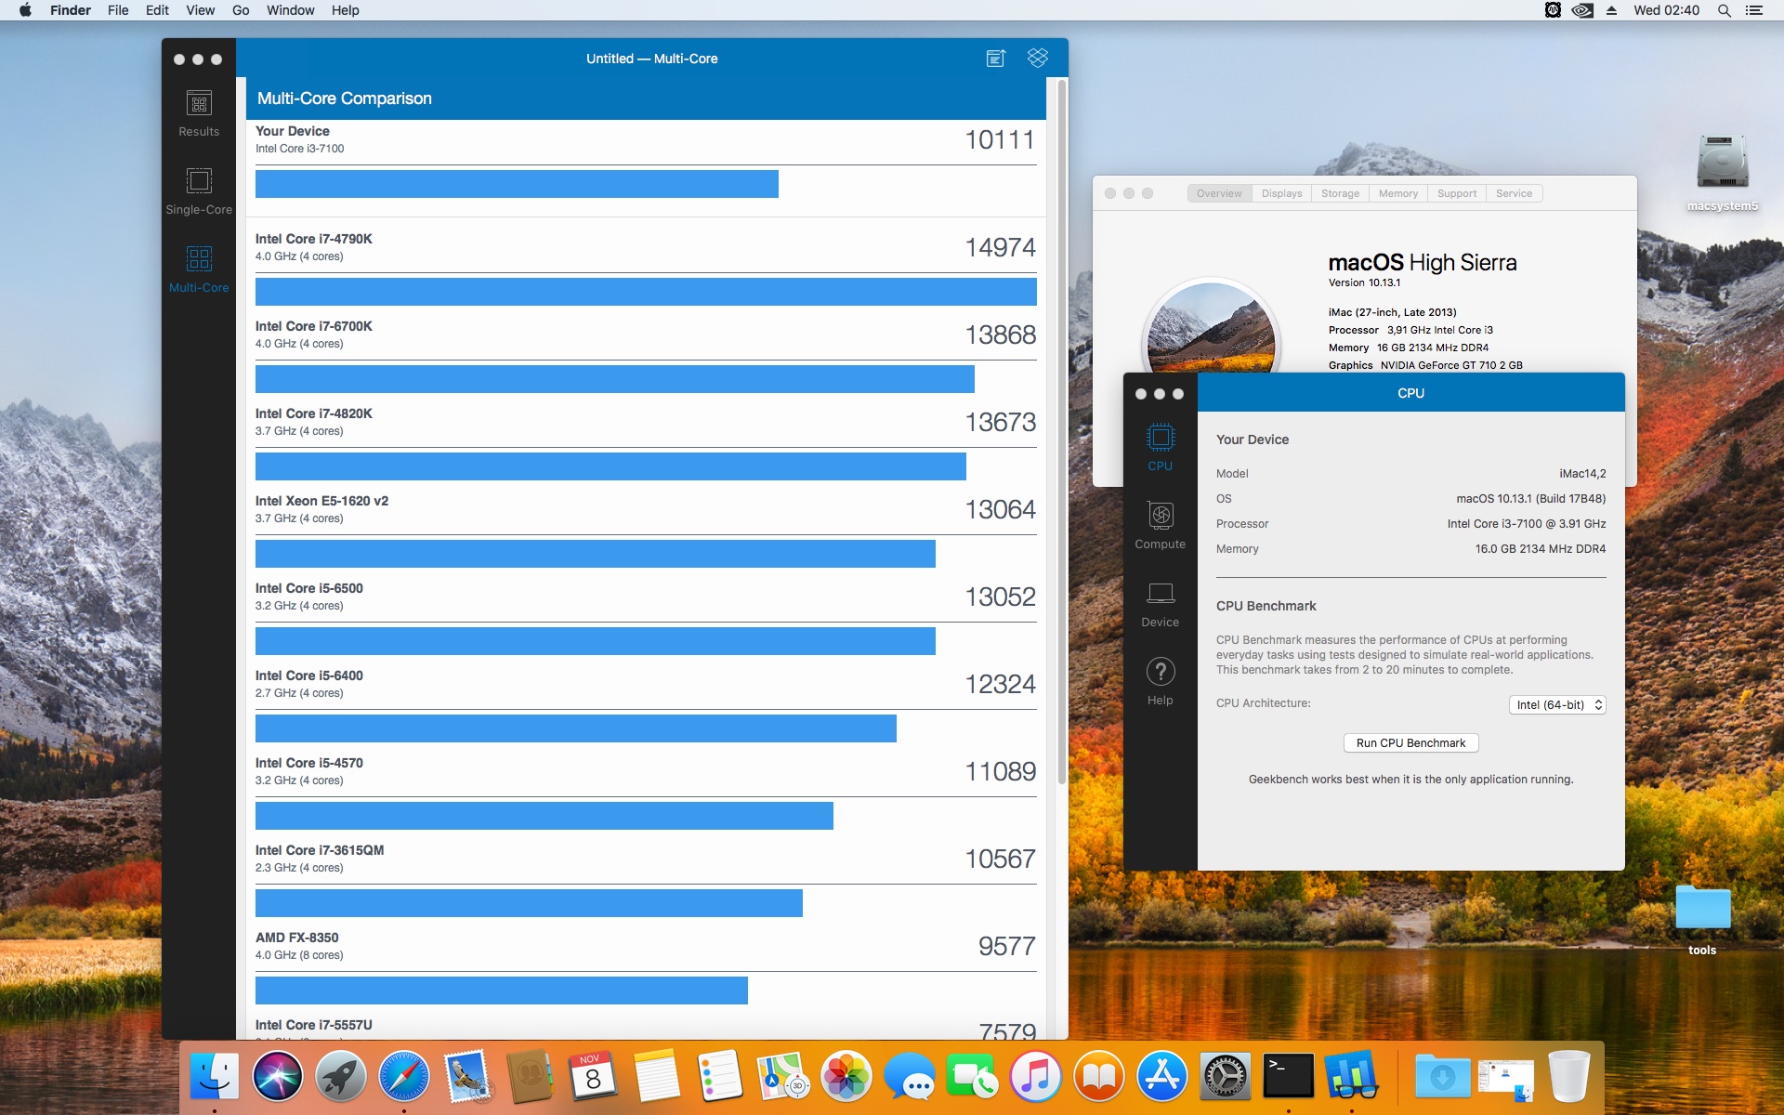Open the Go menu
The image size is (1784, 1115).
point(241,10)
